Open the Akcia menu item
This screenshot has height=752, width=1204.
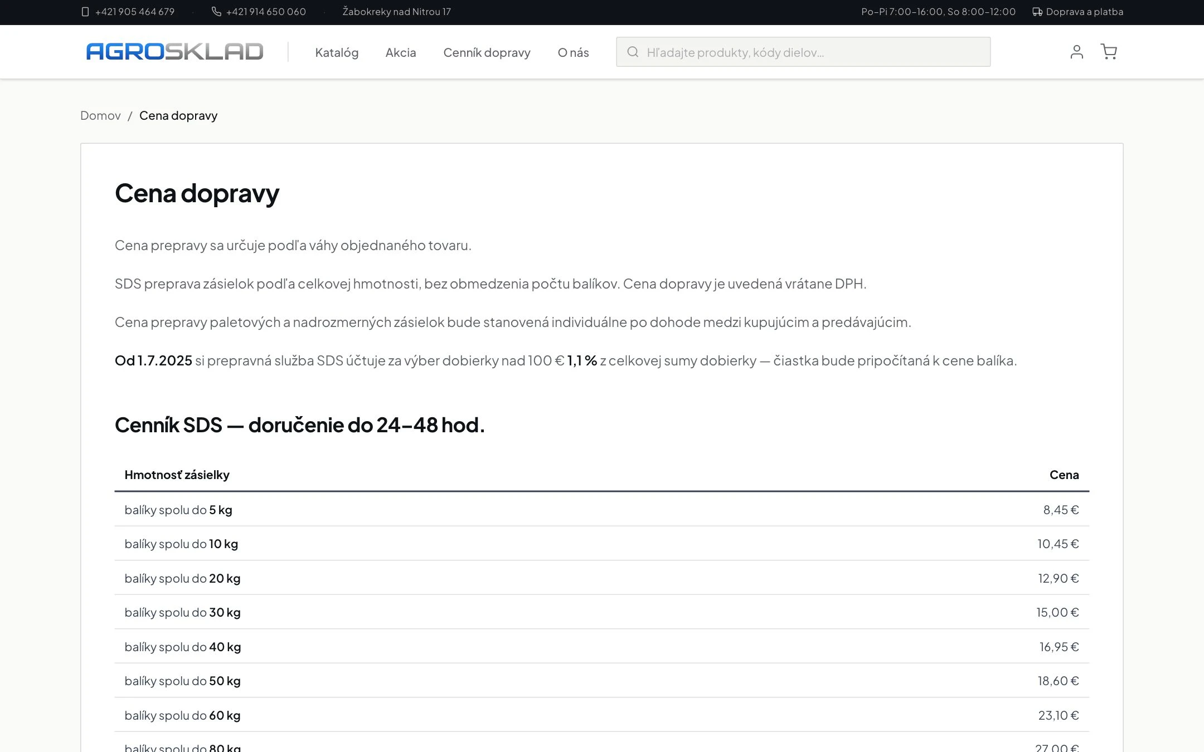(401, 52)
